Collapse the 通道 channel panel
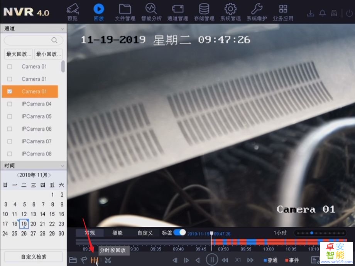The height and width of the screenshot is (266, 355). [62, 28]
